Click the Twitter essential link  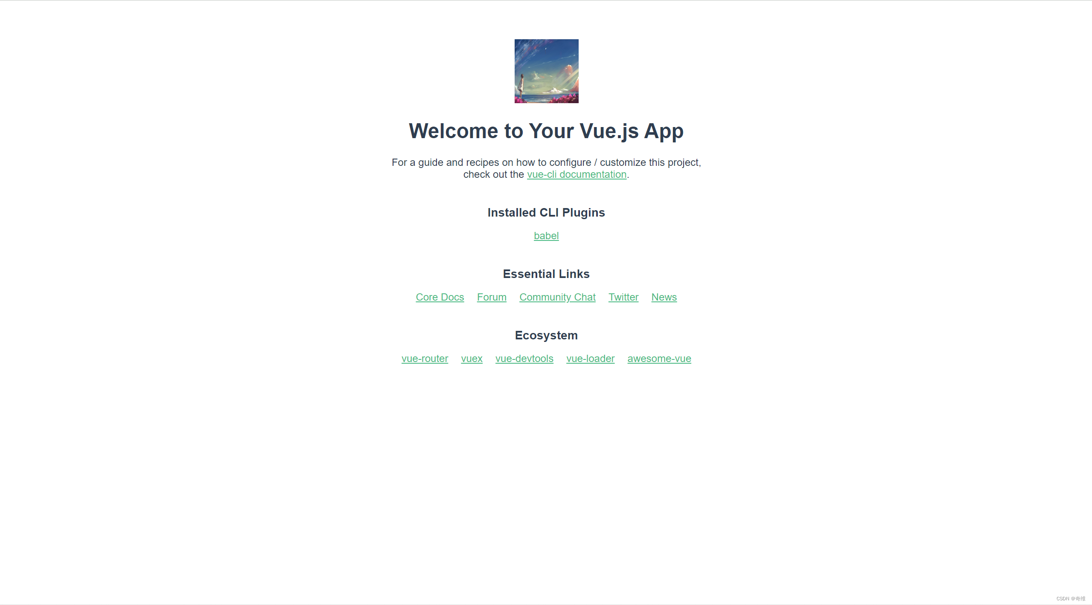623,297
